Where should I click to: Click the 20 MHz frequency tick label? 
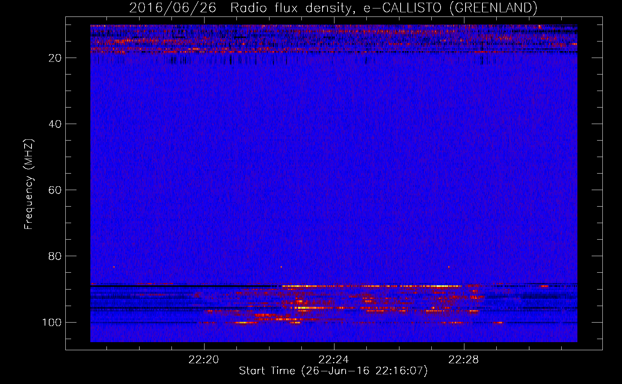point(55,58)
